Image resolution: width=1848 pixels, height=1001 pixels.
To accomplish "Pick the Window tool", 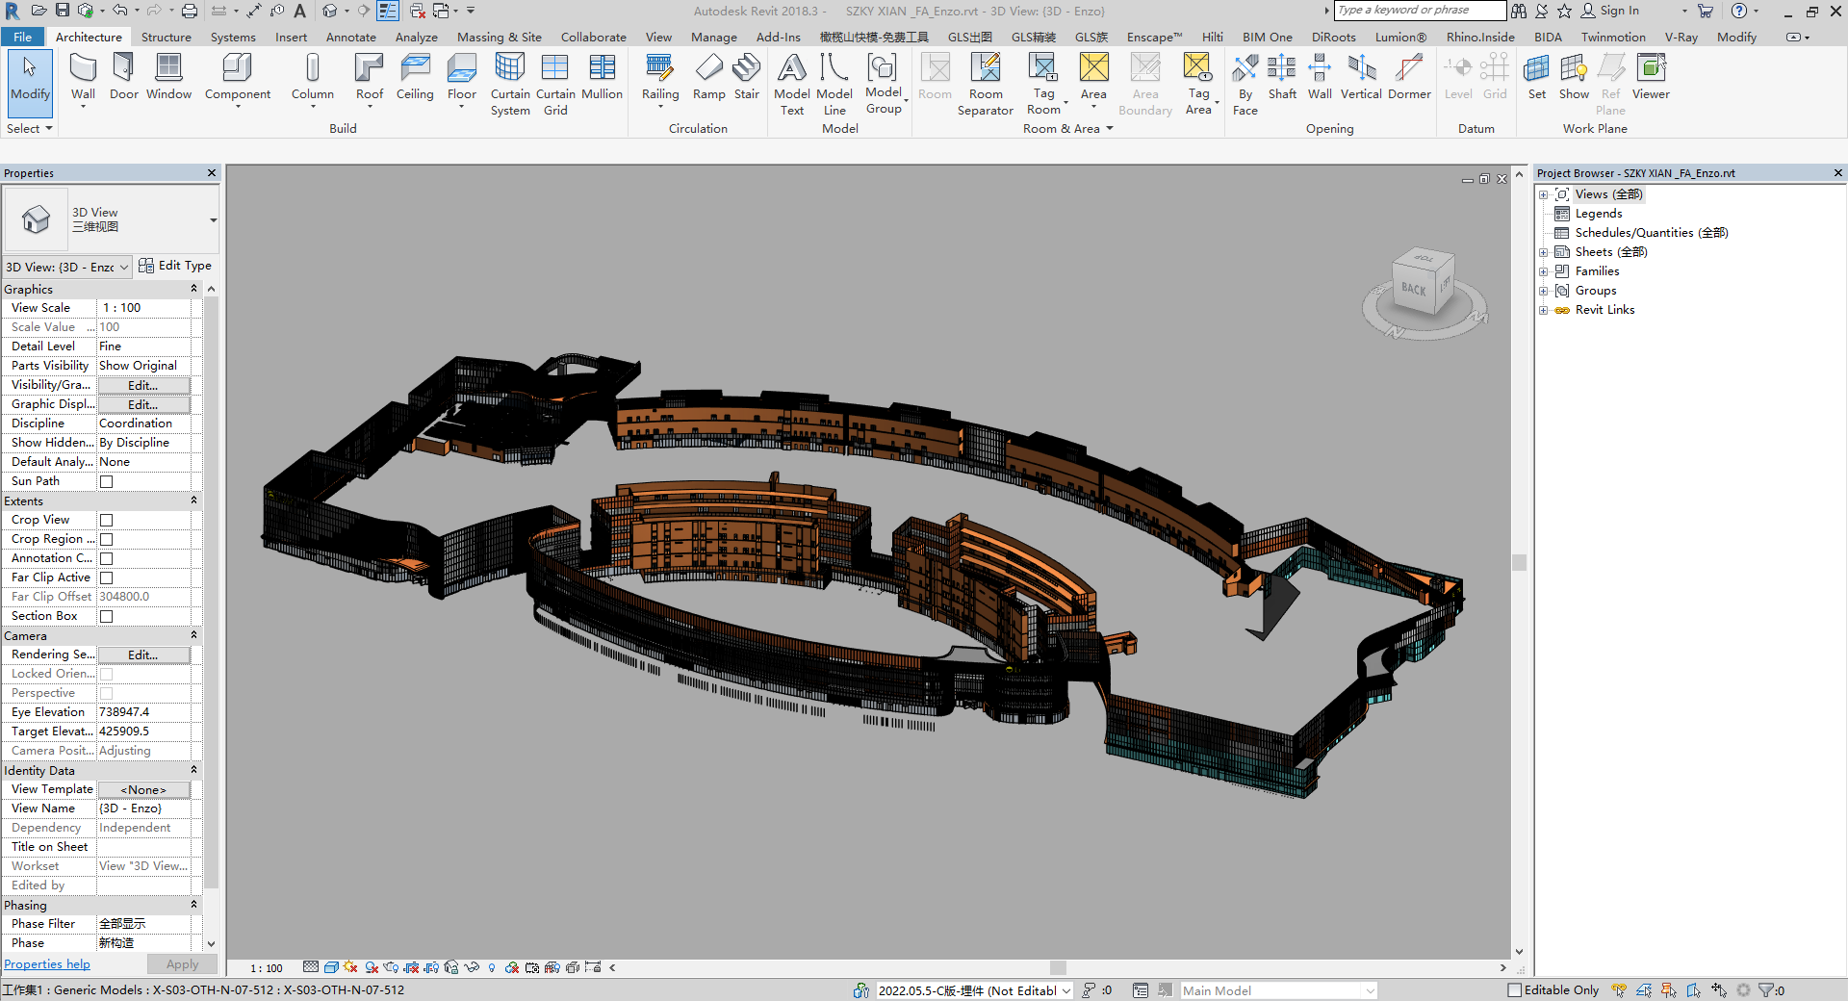I will point(169,77).
